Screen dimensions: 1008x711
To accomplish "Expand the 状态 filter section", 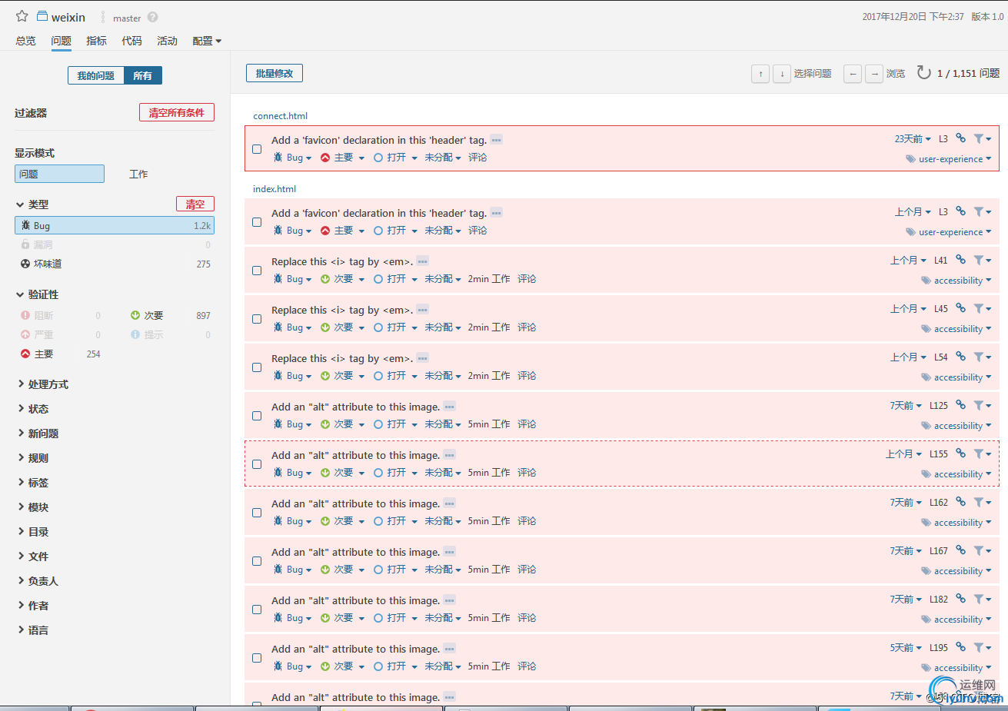I will [x=33, y=409].
